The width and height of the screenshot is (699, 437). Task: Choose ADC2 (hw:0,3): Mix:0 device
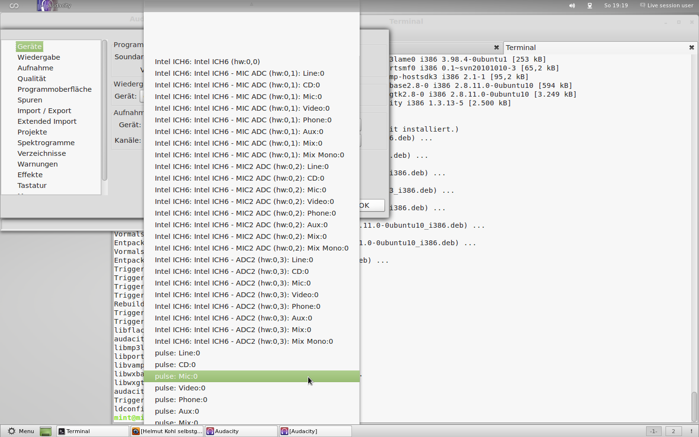251,330
